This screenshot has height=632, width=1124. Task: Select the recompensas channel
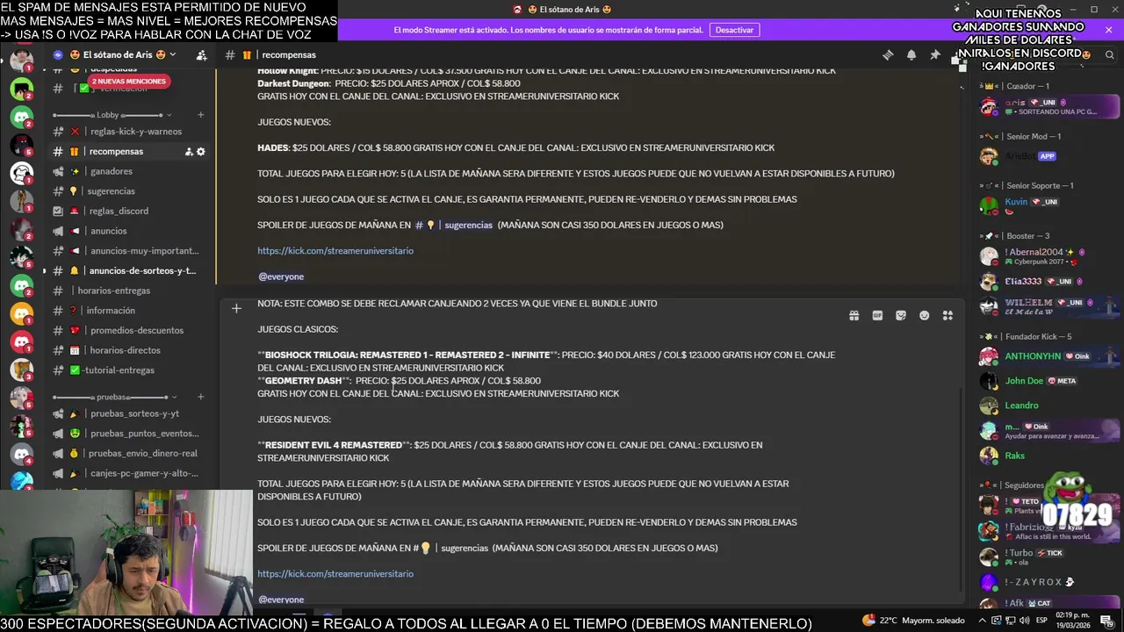[x=127, y=152]
